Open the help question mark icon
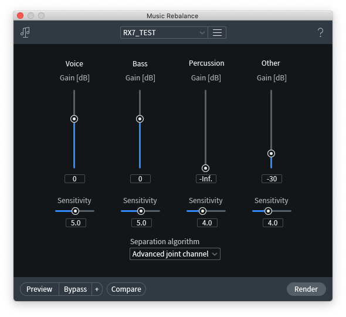 [320, 32]
